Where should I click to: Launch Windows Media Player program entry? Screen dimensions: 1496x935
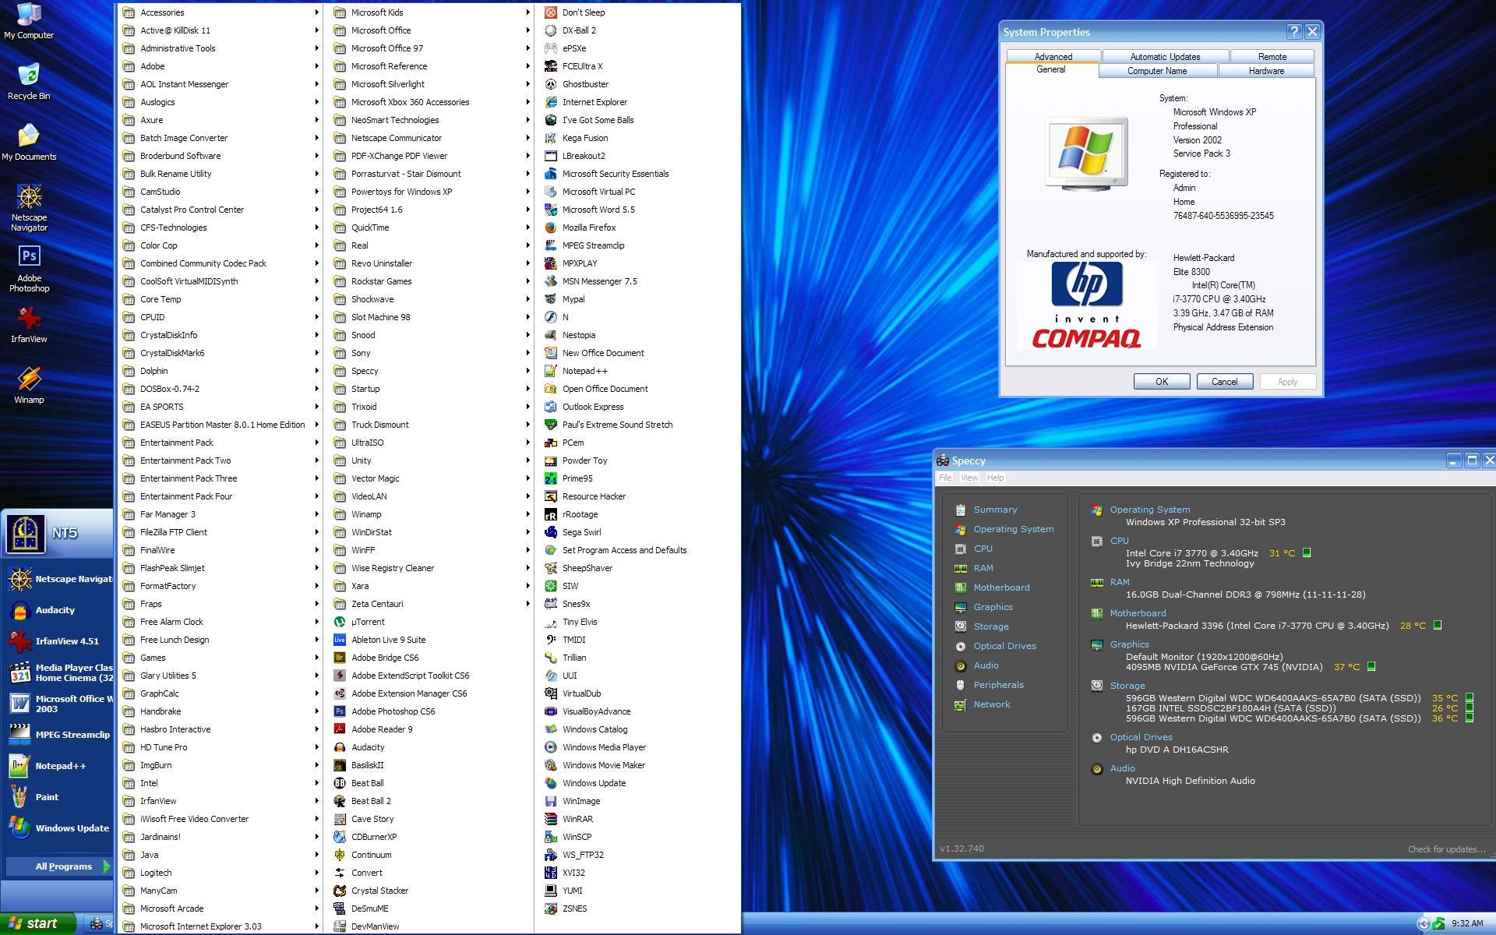pos(604,747)
